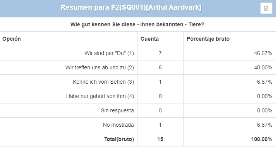Viewport: 278px width, 148px height.
Task: Click the 'Sin respuesta' row label
Action: click(117, 110)
